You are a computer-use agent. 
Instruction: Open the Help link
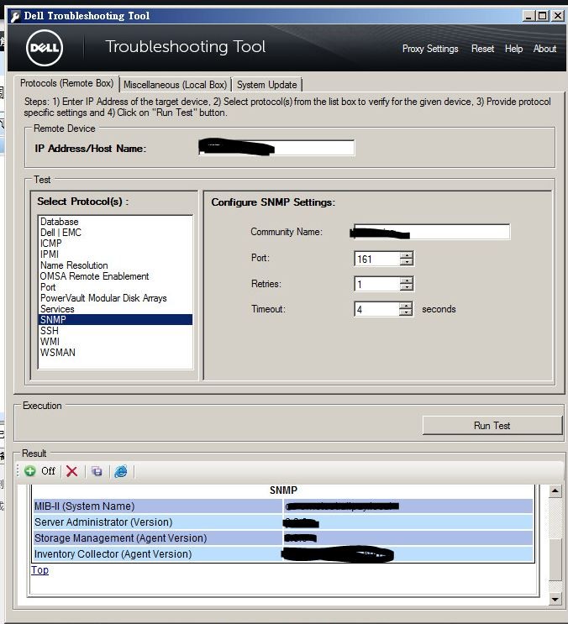pos(513,49)
